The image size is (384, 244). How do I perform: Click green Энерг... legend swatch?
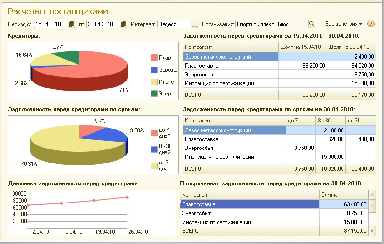(x=154, y=94)
